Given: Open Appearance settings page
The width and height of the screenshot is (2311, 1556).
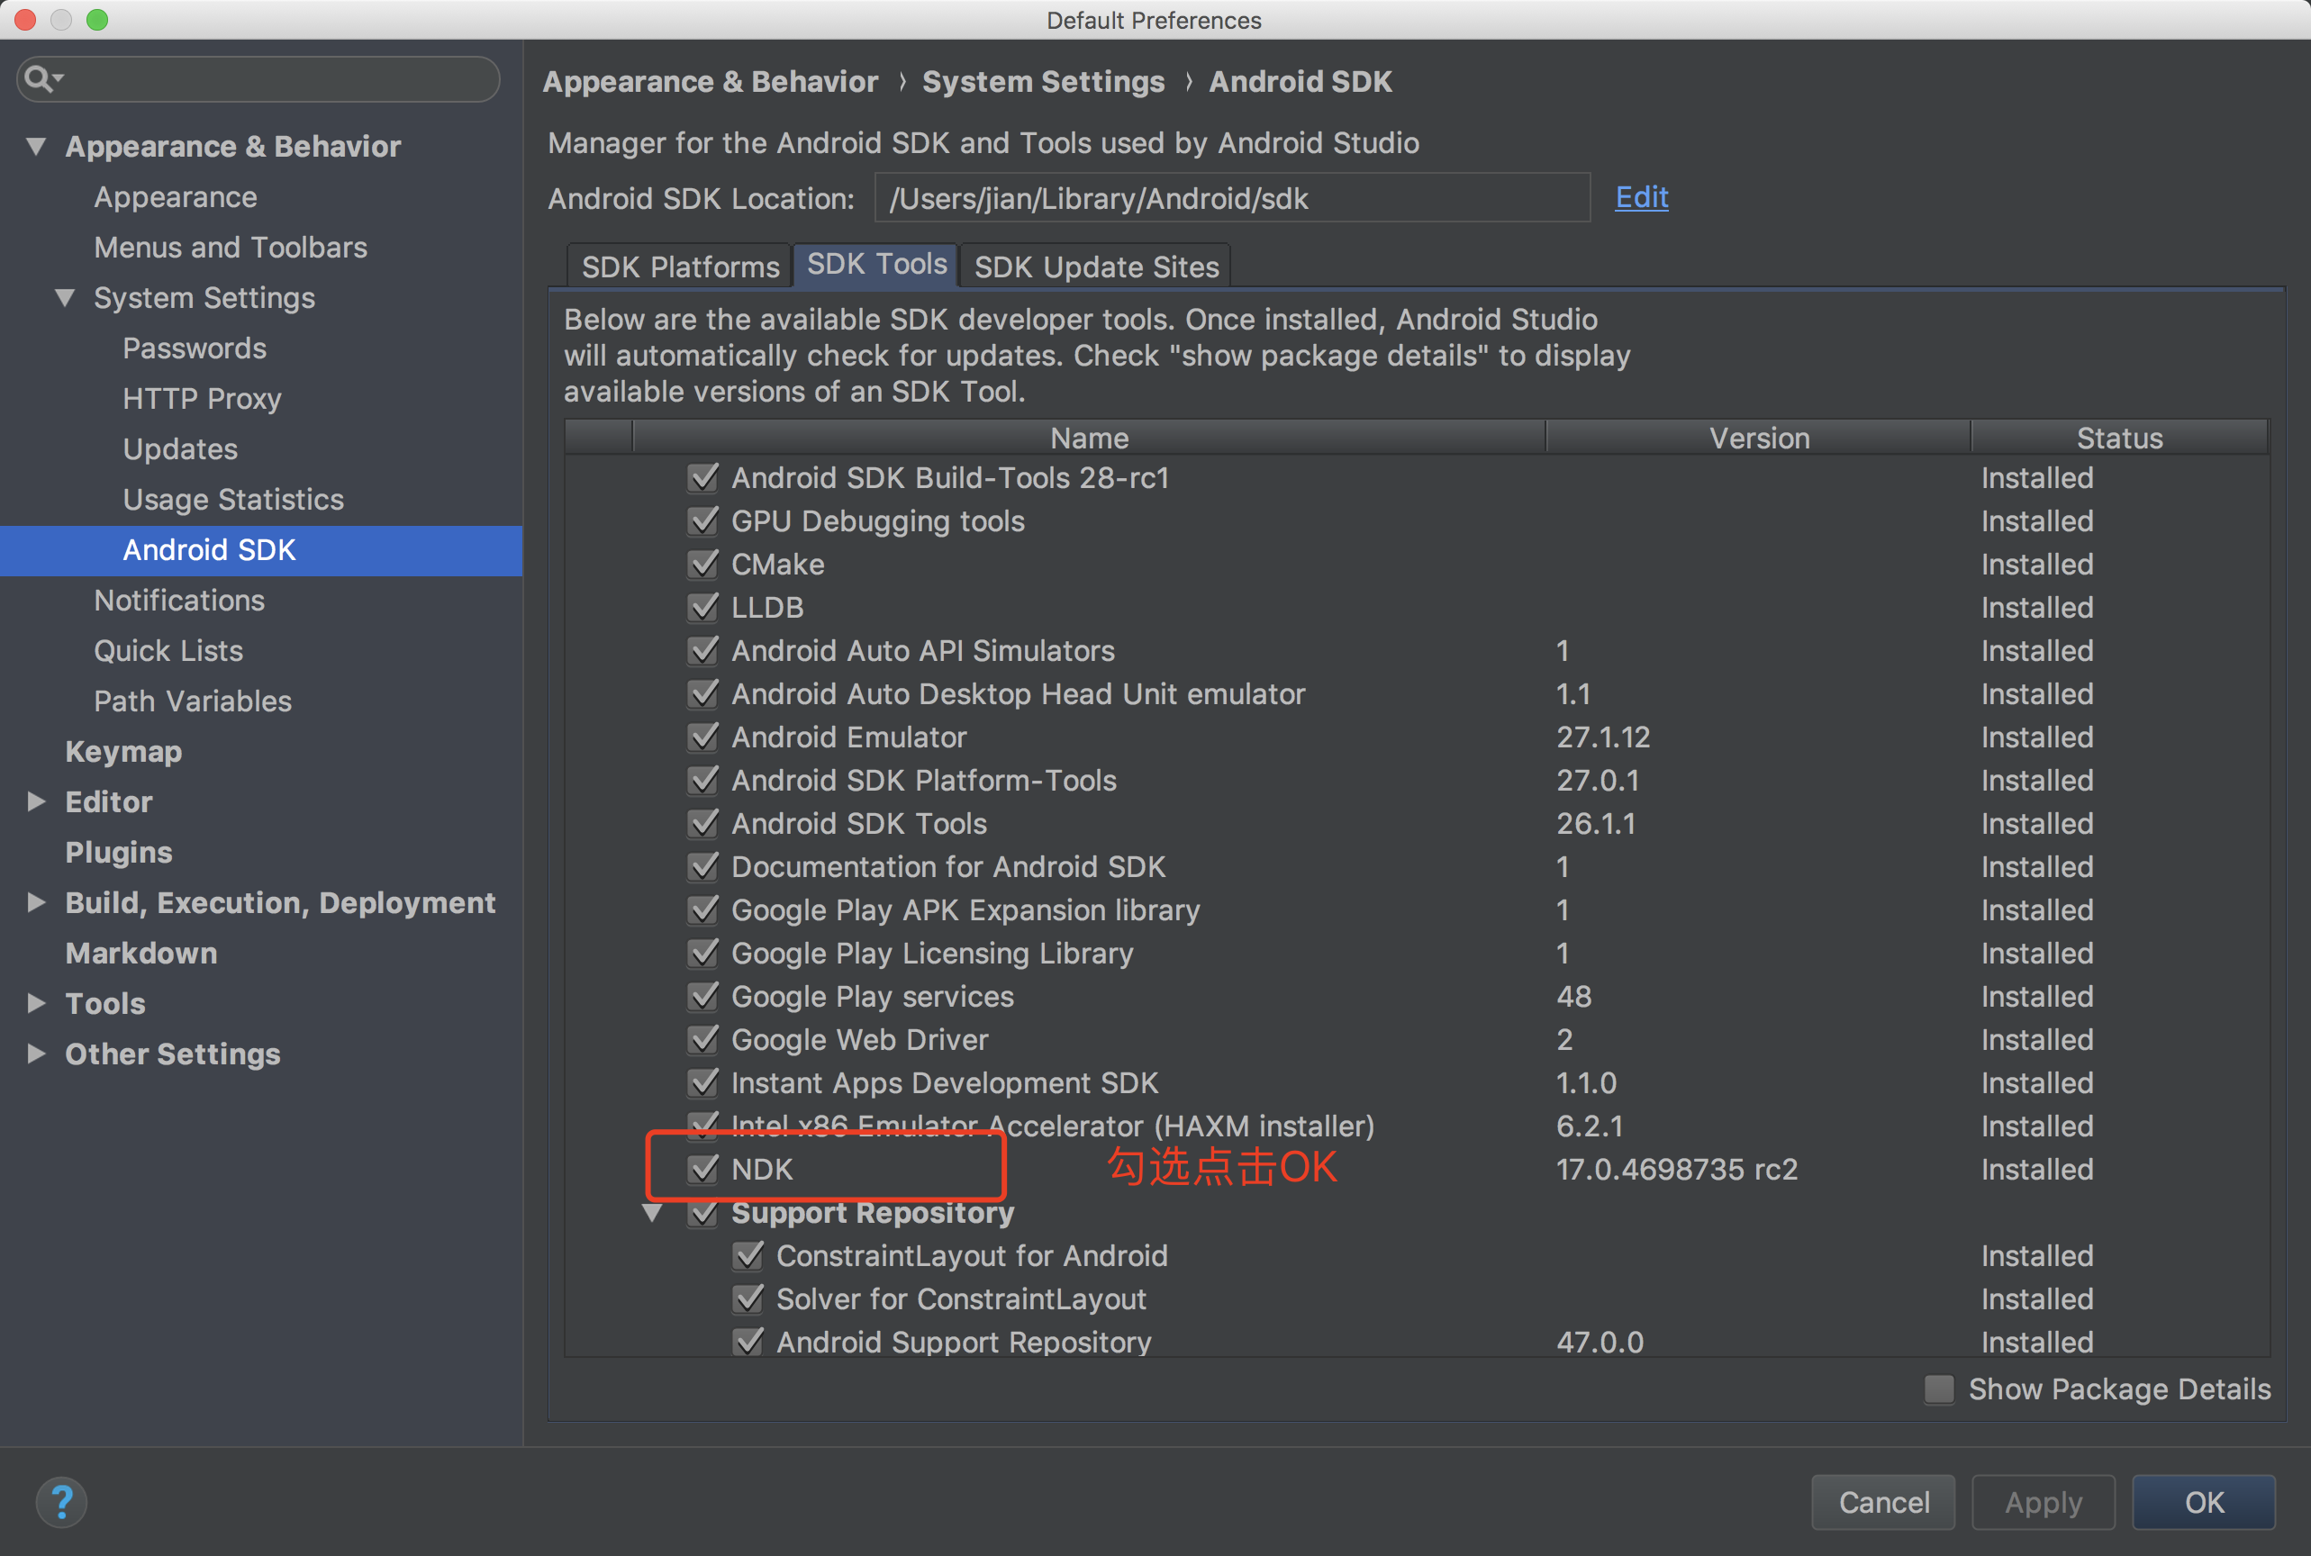Looking at the screenshot, I should pos(176,196).
